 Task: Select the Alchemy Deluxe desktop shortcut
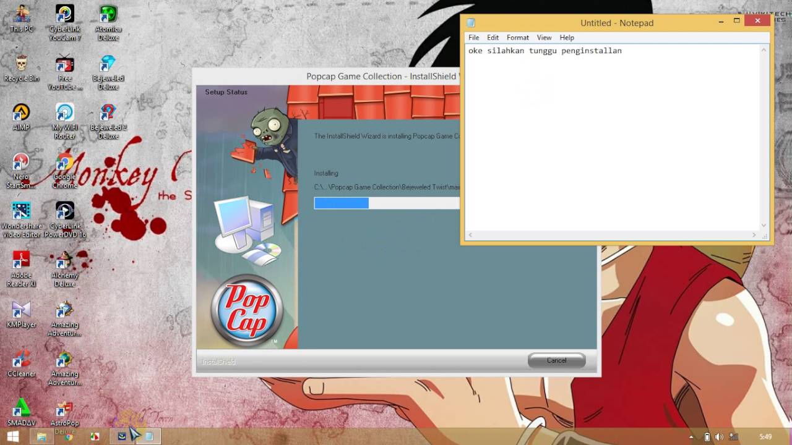[x=65, y=269]
